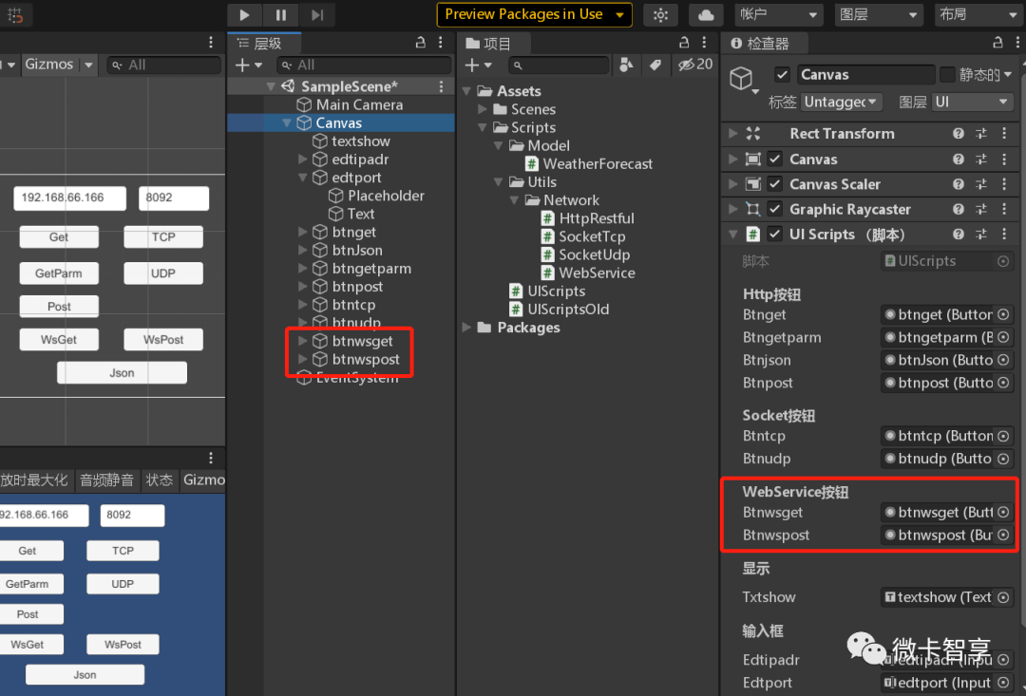Open the Graphic Raycaster component menu
The image size is (1026, 696).
(x=1004, y=209)
